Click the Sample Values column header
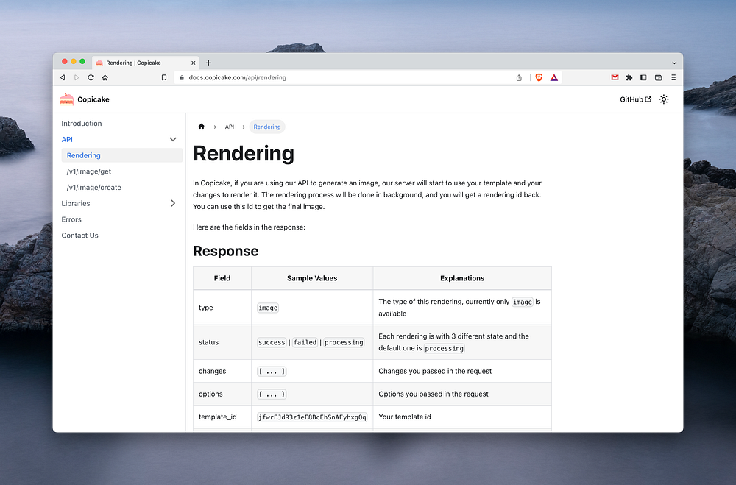 pyautogui.click(x=312, y=278)
